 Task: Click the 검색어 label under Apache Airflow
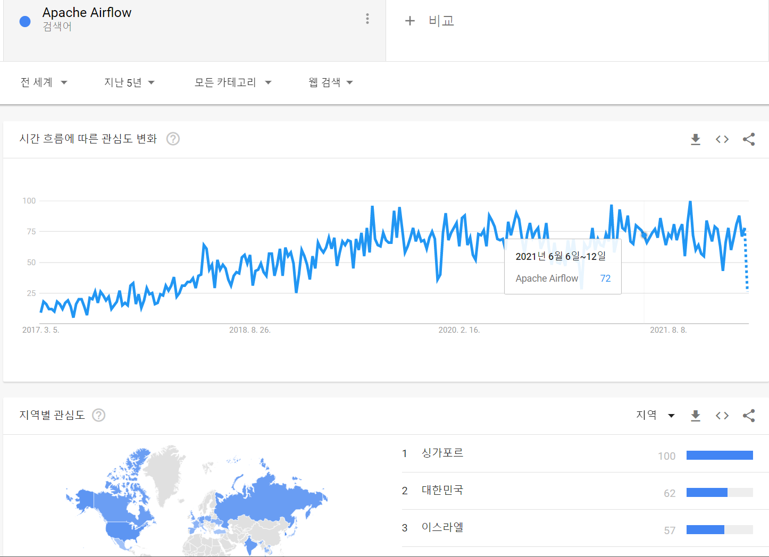57,27
